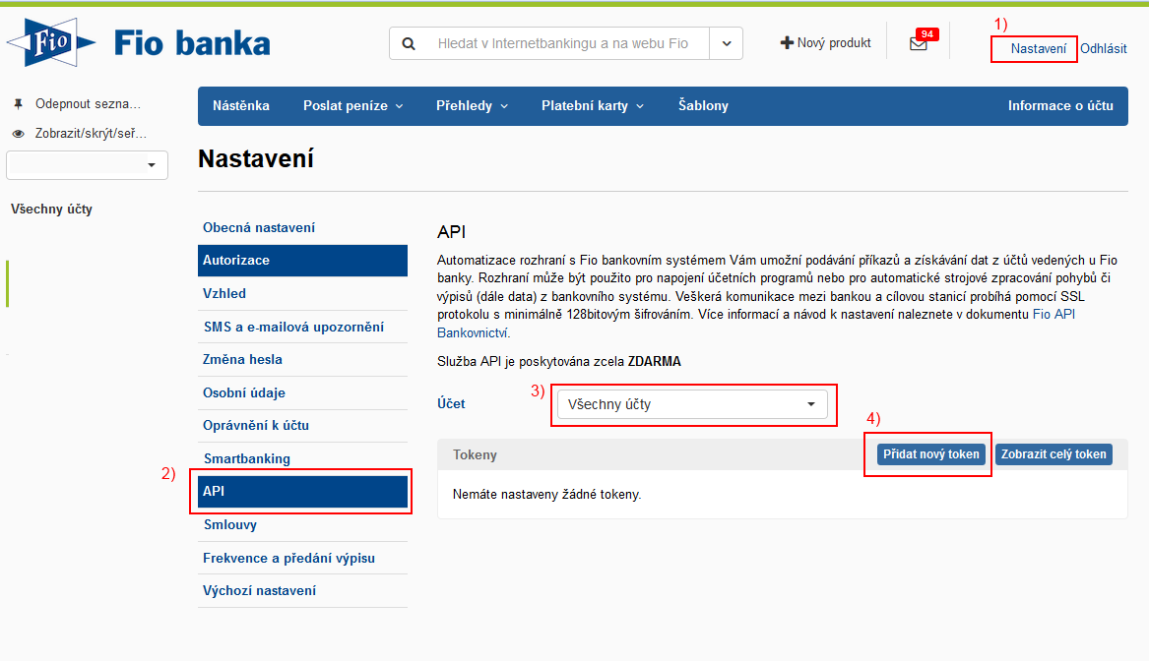
Task: Toggle the eye icon for show/hide
Action: click(19, 133)
